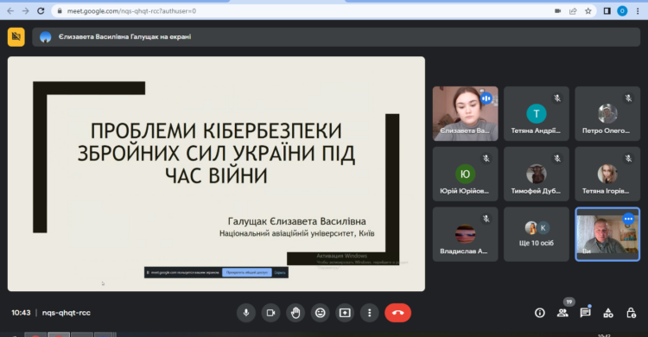Click the "Ще 10 осіб" tile
This screenshot has height=337, width=648.
tap(537, 234)
